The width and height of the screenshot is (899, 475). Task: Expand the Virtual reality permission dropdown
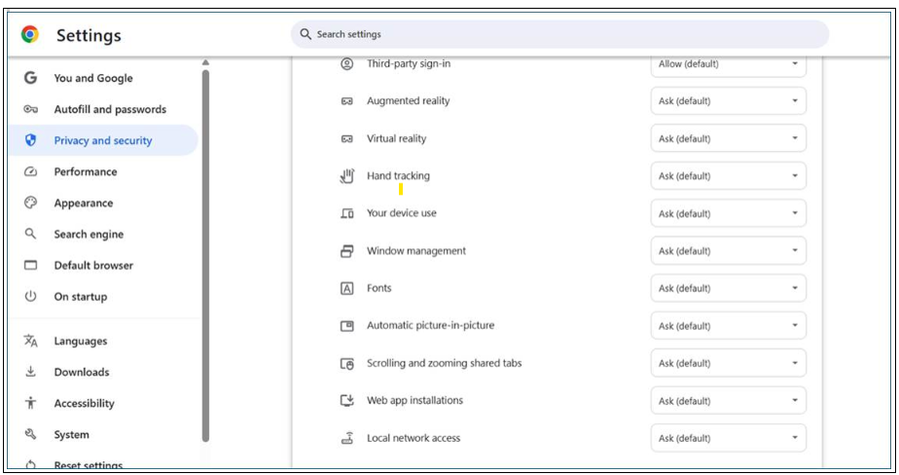pos(728,139)
